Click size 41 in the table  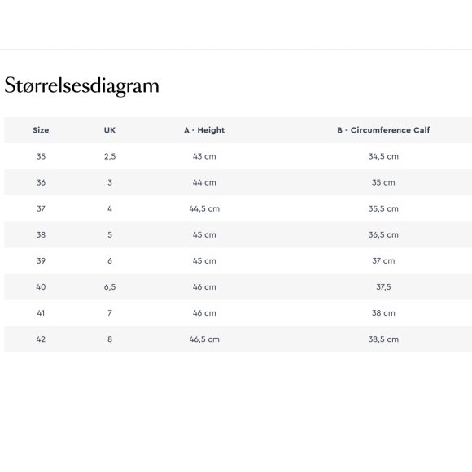point(41,313)
